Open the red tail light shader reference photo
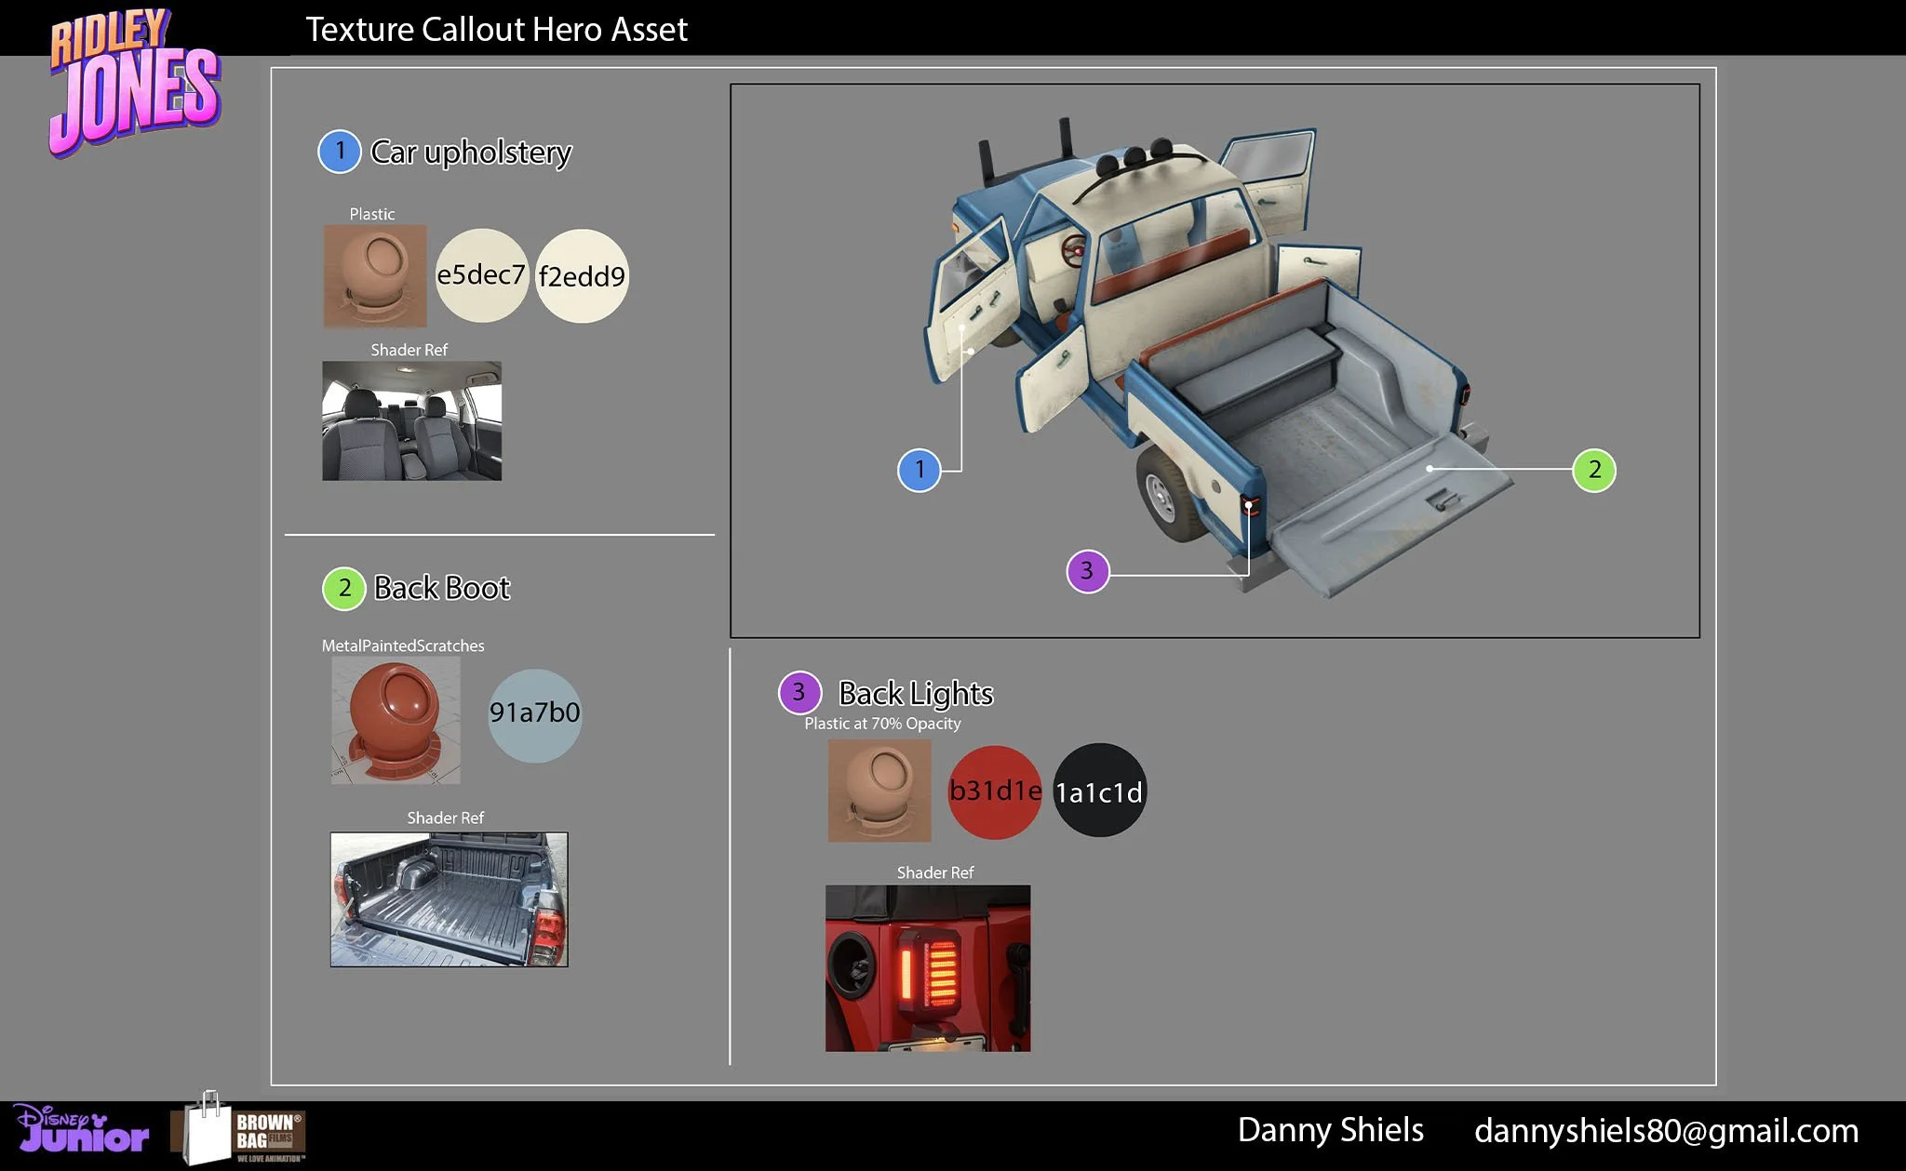Viewport: 1906px width, 1171px height. (927, 968)
